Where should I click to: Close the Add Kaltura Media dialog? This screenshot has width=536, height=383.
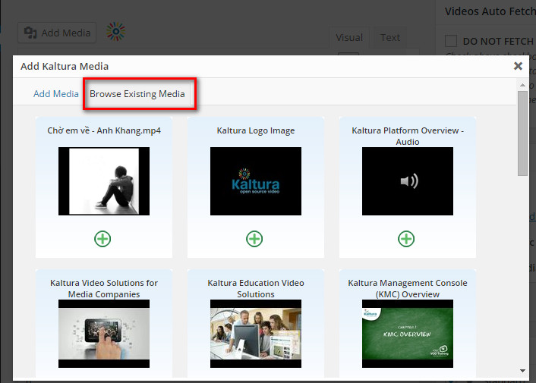518,66
